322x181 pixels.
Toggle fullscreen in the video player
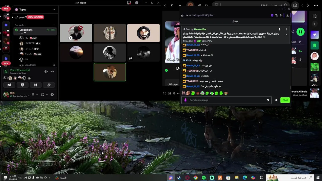coord(165,93)
